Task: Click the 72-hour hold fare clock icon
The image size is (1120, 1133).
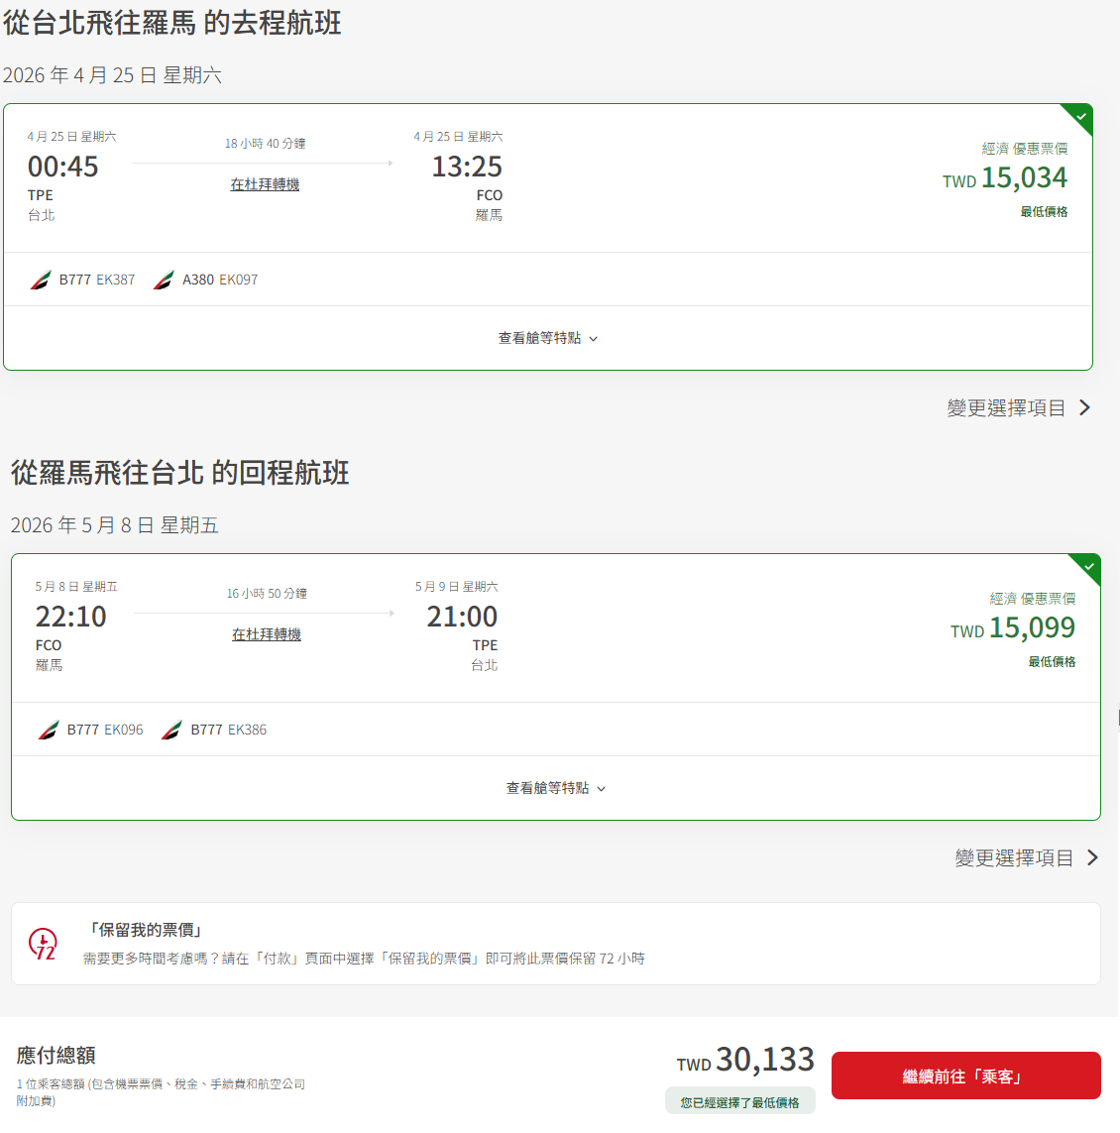Action: [43, 944]
